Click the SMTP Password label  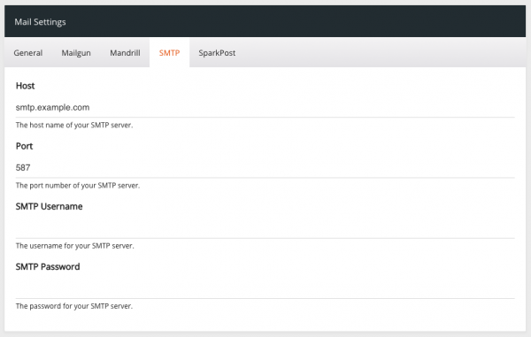[x=48, y=266]
